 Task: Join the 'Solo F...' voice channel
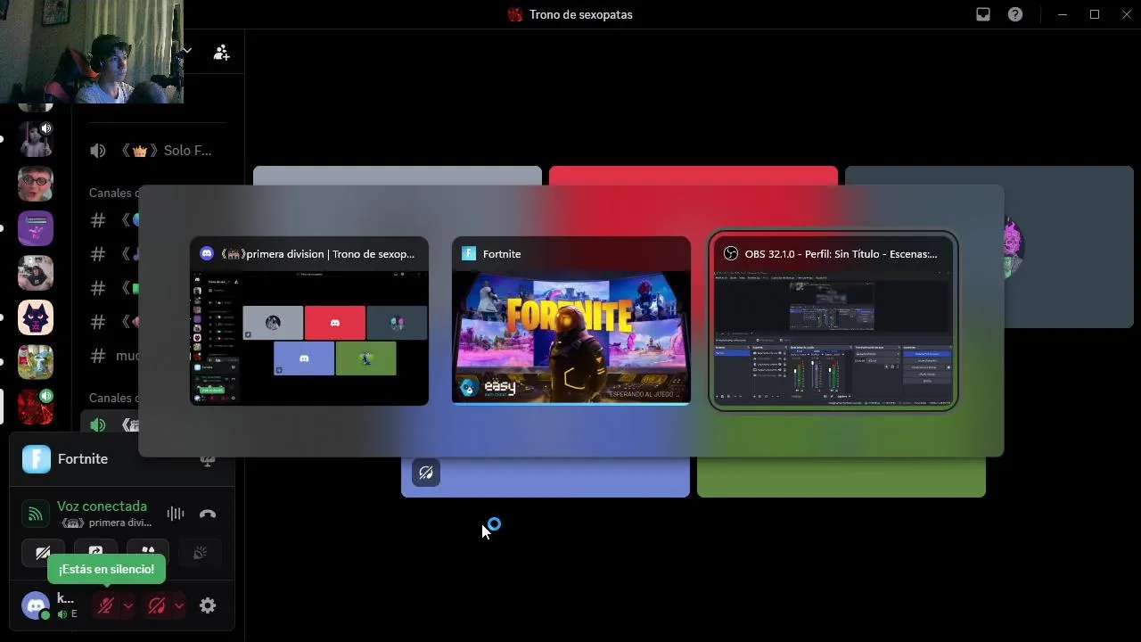(x=157, y=151)
